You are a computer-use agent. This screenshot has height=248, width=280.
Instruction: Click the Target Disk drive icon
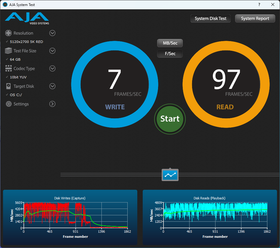tap(8, 86)
